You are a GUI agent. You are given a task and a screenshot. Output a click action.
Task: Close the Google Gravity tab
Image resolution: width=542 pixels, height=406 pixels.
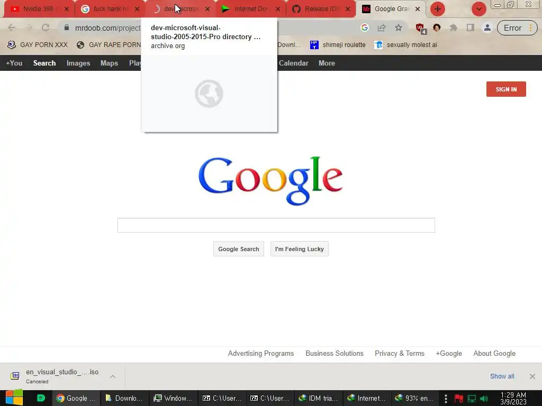tap(418, 9)
